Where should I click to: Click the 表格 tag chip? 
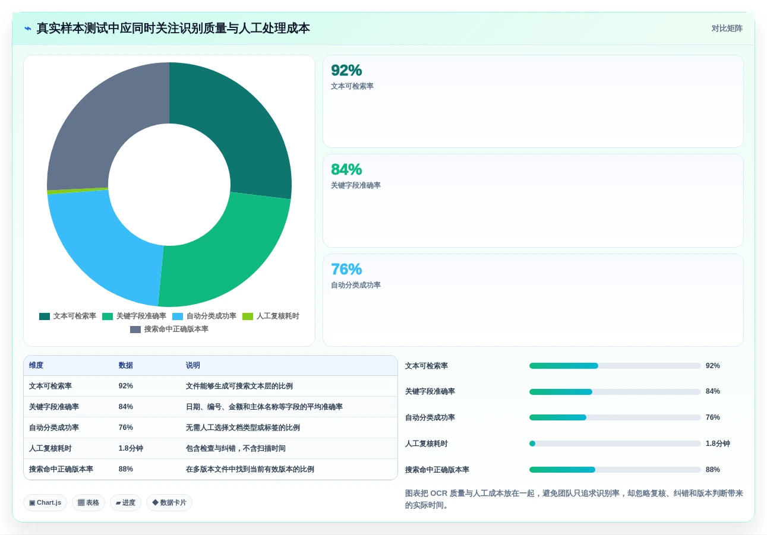coord(89,503)
